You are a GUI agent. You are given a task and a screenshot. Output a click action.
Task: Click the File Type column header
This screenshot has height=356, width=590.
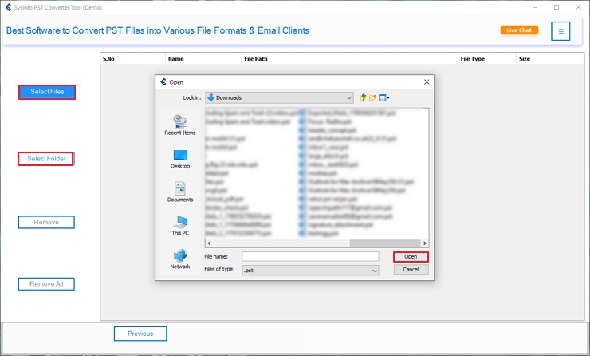(x=487, y=59)
